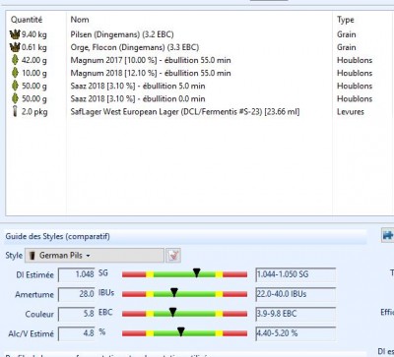Click the Alc/V Estimé 4.8 field
Image resolution: width=394 pixels, height=357 pixels.
(x=77, y=333)
